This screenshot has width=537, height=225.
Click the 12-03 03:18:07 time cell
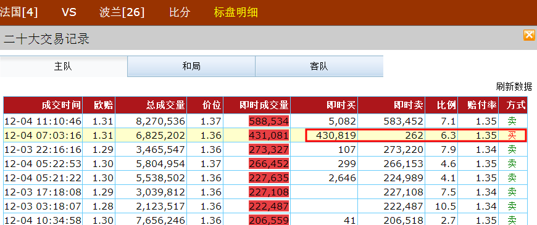pos(43,206)
